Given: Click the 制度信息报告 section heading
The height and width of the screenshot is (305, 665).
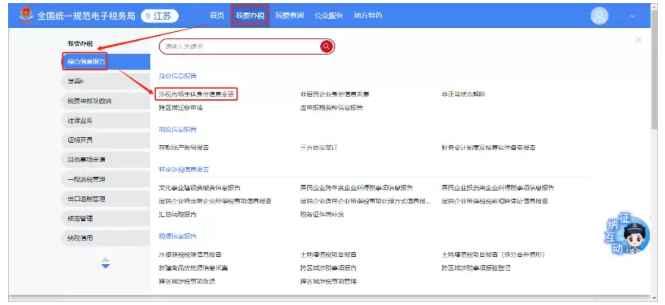Looking at the screenshot, I should tap(178, 130).
